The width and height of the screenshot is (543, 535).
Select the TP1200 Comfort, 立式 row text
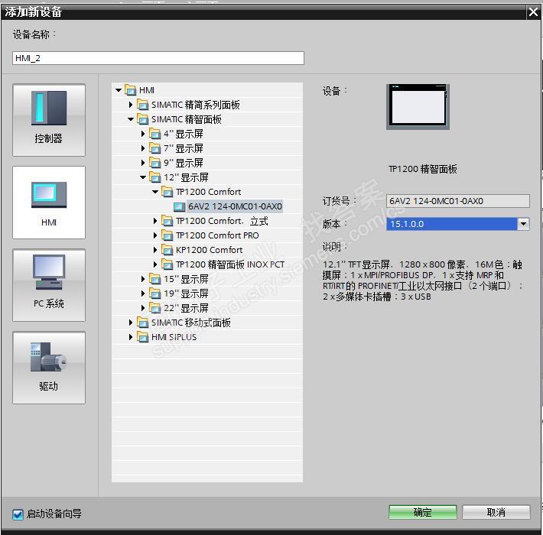click(222, 221)
